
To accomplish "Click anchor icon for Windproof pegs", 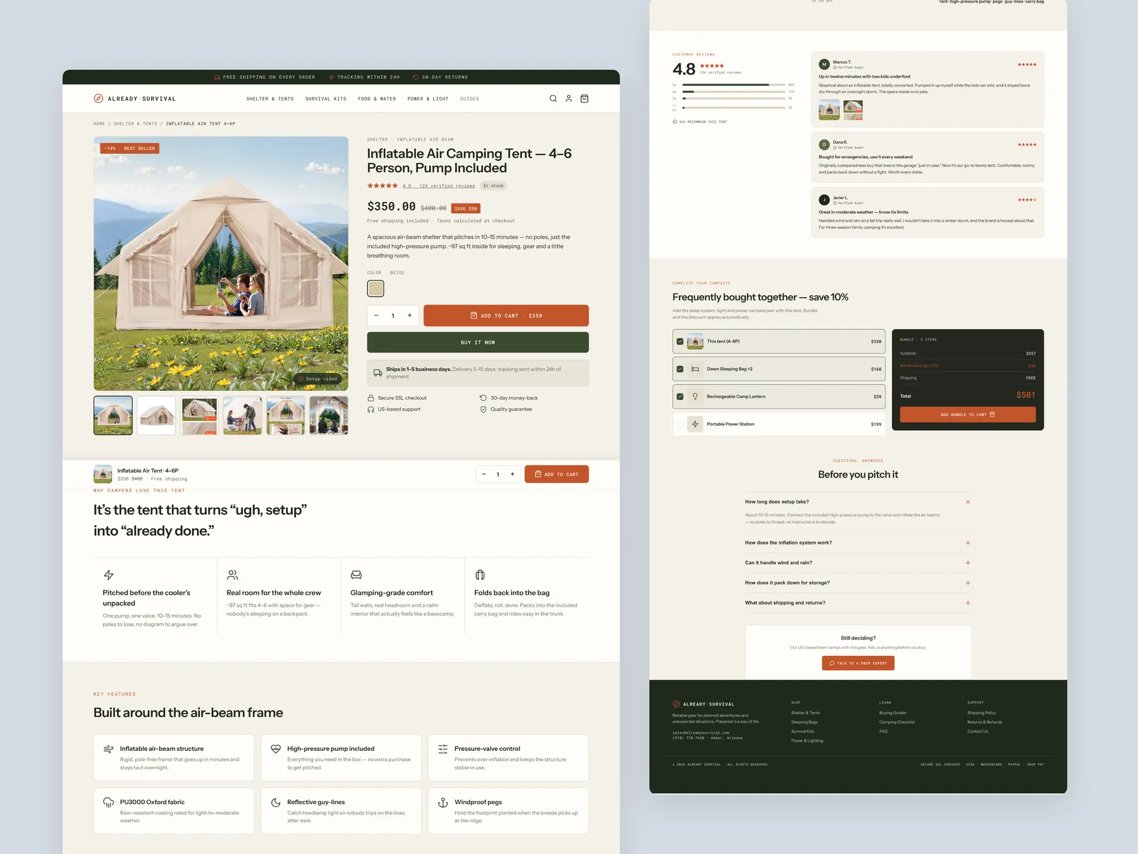I will 443,802.
